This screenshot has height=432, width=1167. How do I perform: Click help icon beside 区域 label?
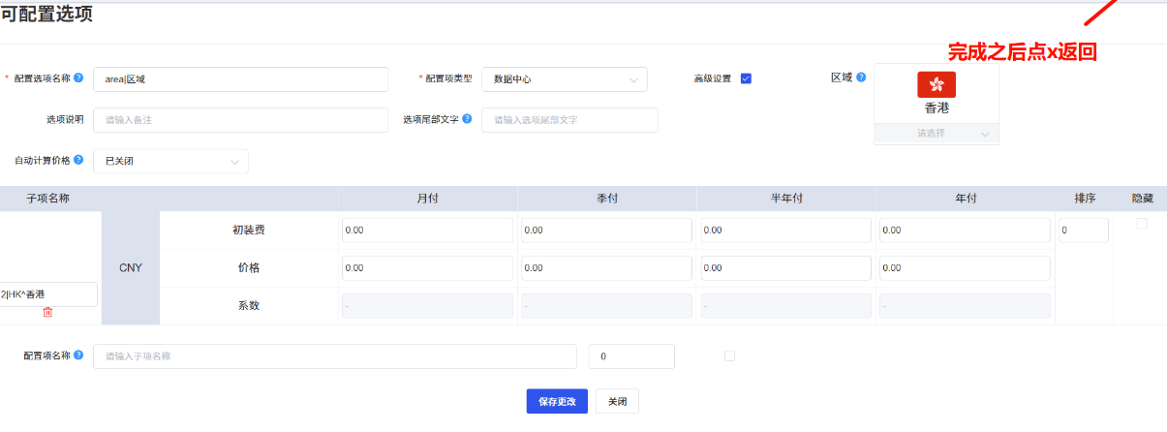pyautogui.click(x=861, y=77)
